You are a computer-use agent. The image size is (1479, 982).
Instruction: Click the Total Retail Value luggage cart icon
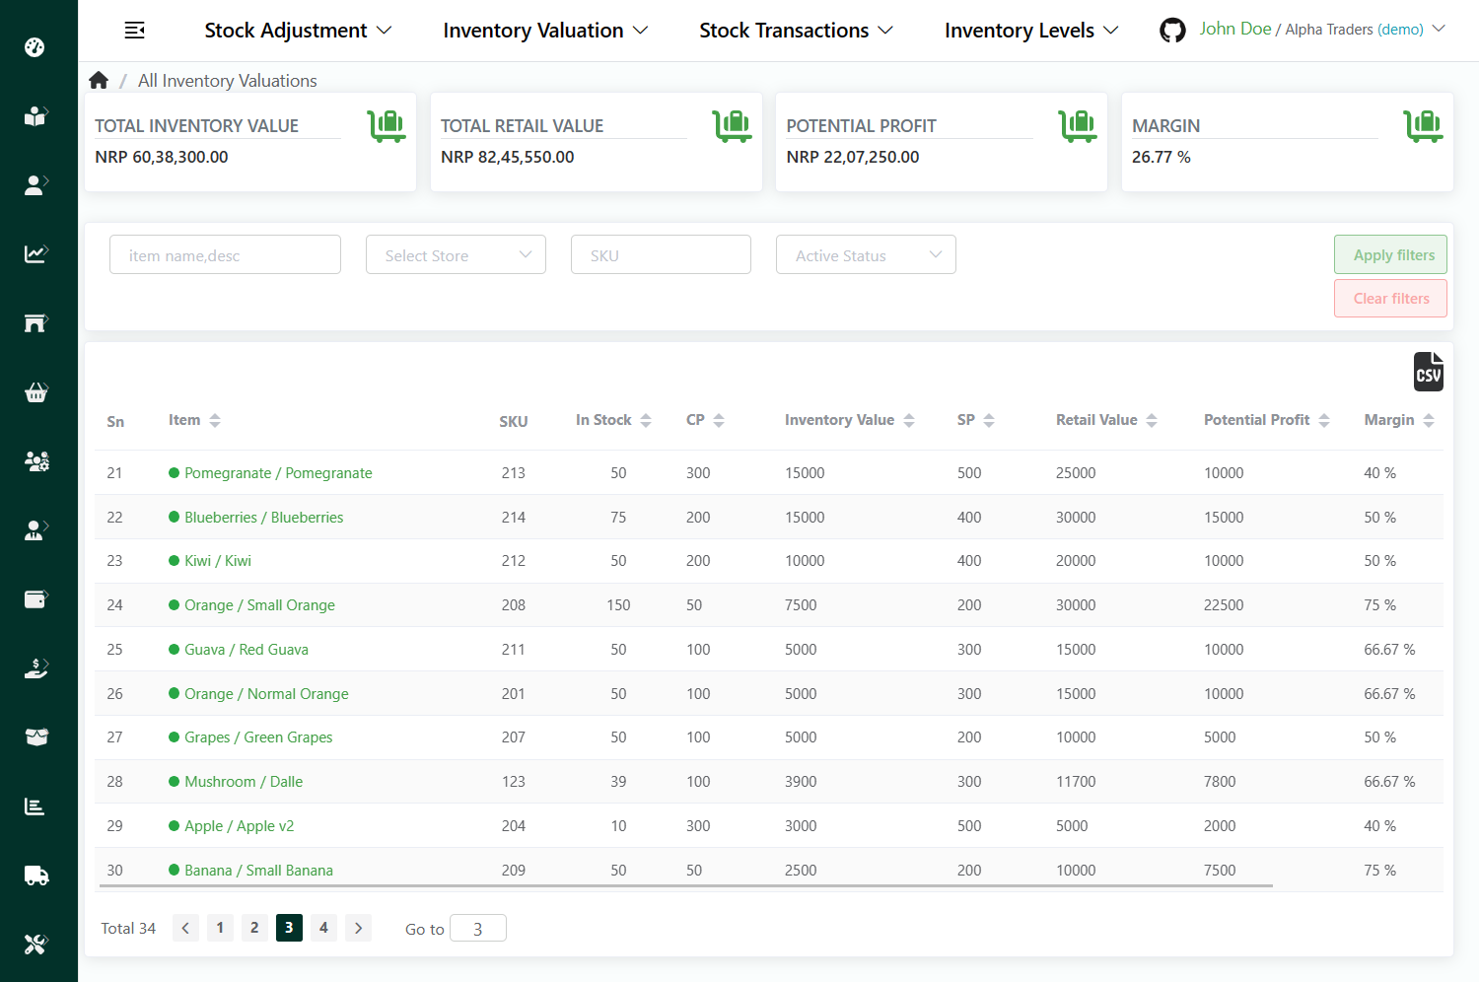pos(733,126)
